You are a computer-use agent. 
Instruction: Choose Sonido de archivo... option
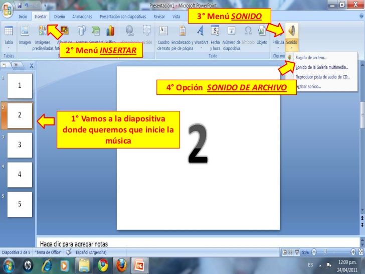(x=321, y=58)
